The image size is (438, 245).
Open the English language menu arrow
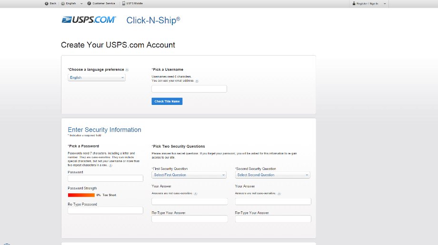click(x=81, y=4)
